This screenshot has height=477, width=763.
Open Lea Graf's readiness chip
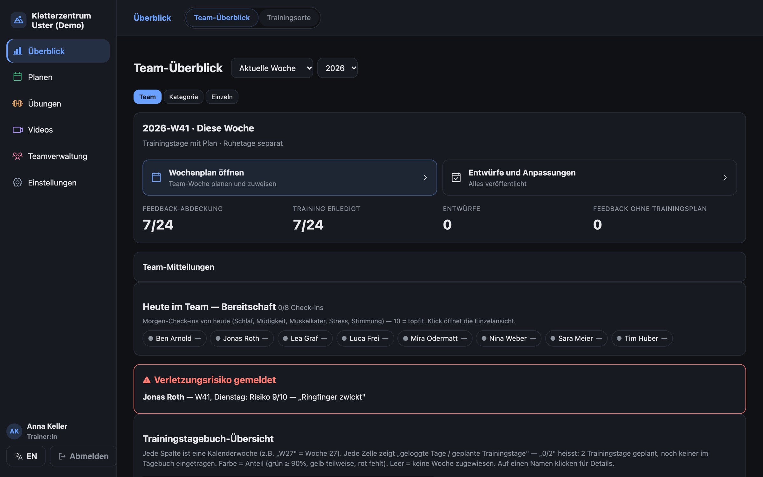(x=305, y=338)
